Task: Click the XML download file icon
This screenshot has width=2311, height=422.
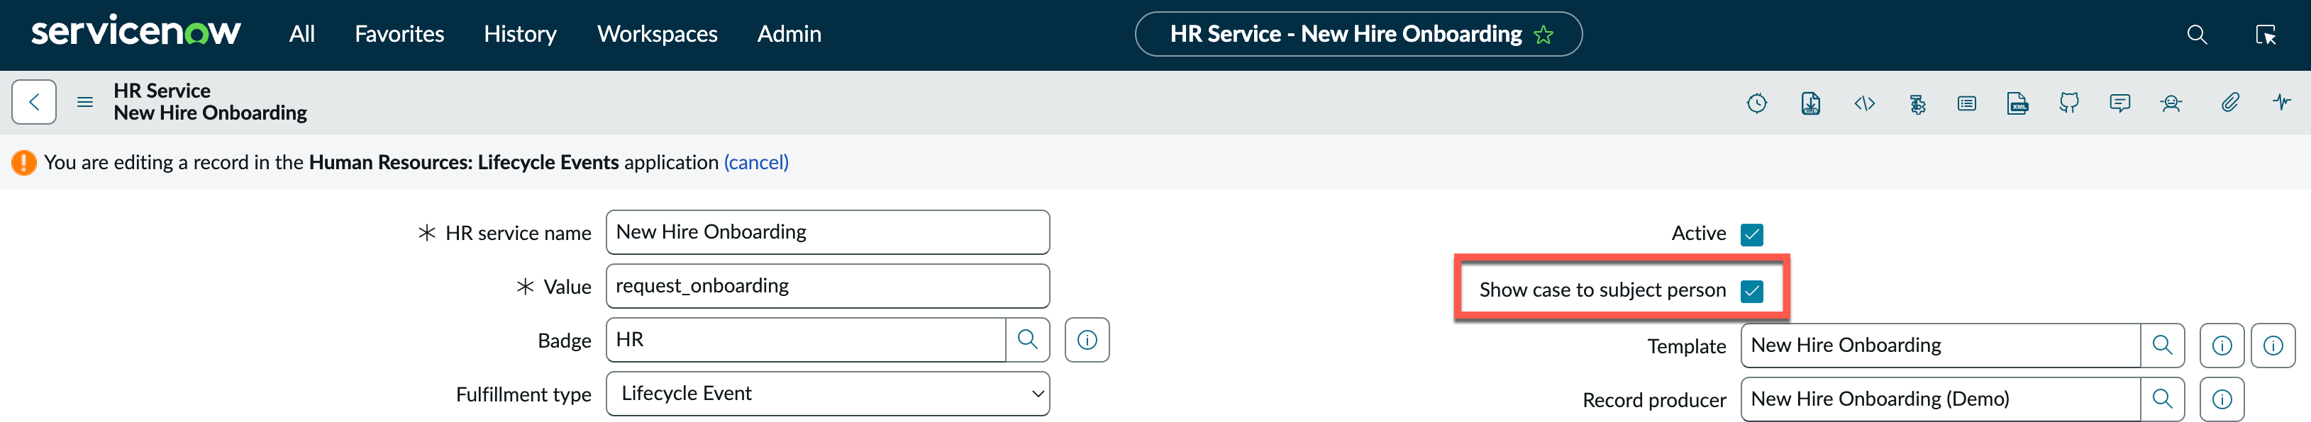Action: [x=1810, y=103]
